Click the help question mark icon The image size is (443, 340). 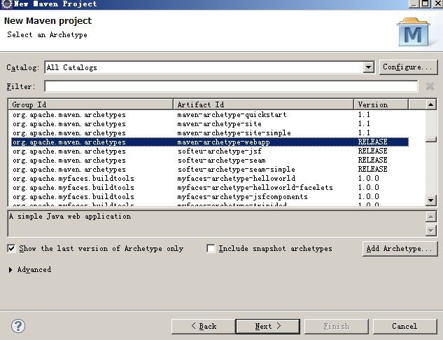click(18, 326)
